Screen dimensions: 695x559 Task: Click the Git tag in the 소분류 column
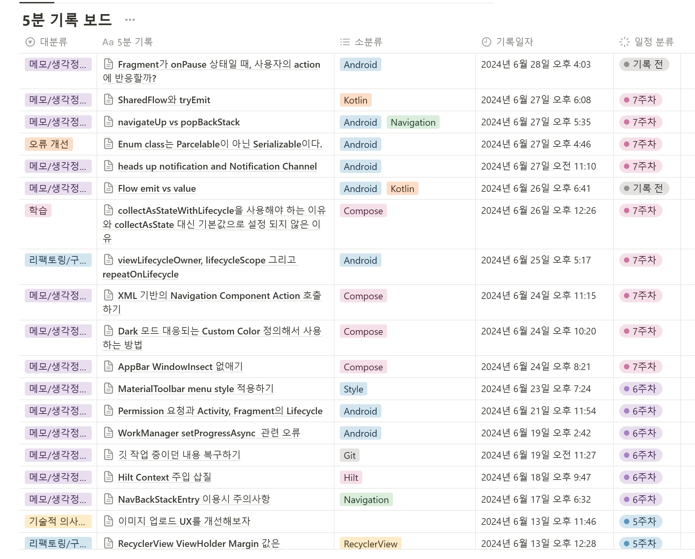pyautogui.click(x=350, y=455)
